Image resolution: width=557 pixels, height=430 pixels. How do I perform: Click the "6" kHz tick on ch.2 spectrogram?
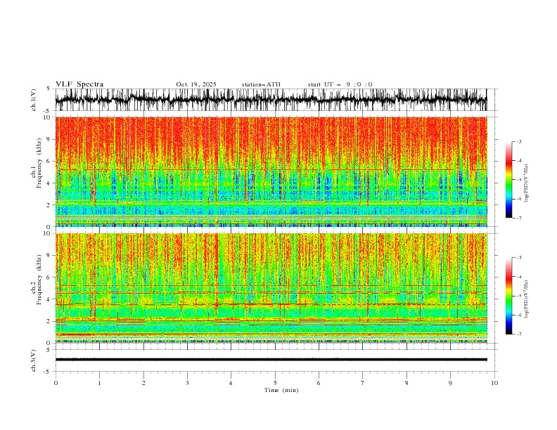coord(49,278)
